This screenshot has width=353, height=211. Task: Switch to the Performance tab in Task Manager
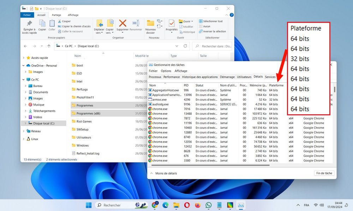click(x=172, y=77)
